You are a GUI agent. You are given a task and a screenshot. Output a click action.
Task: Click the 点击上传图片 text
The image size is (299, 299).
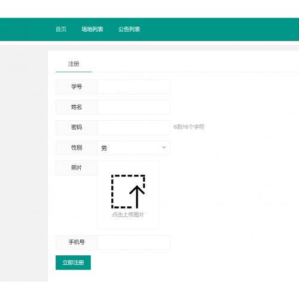click(x=128, y=215)
